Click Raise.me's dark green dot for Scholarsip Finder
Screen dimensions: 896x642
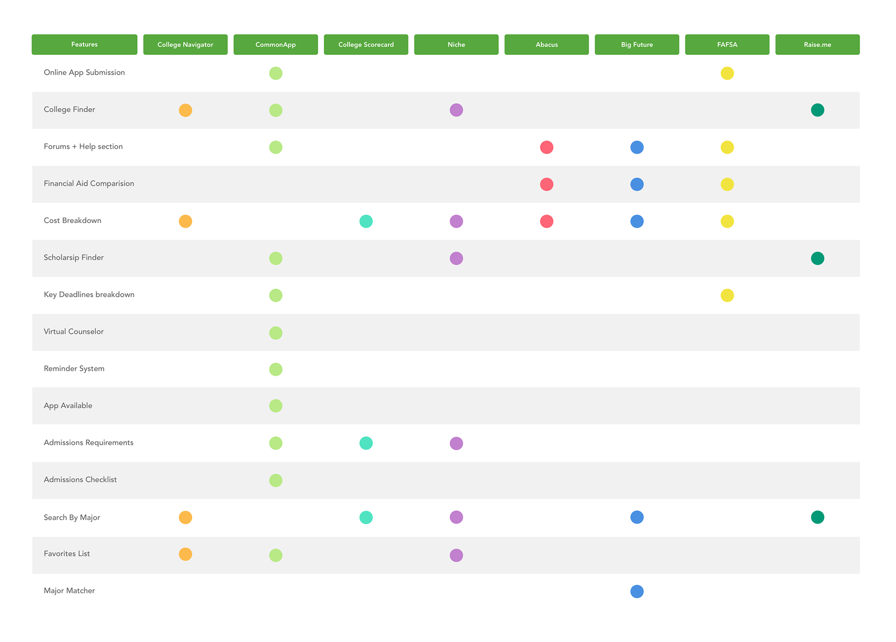[818, 258]
